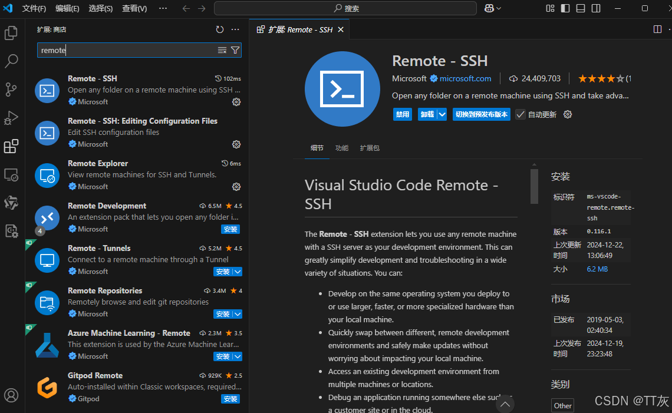The height and width of the screenshot is (413, 672).
Task: Open manage gear for Remote - SSH: Editing Configuration Files
Action: 236,144
